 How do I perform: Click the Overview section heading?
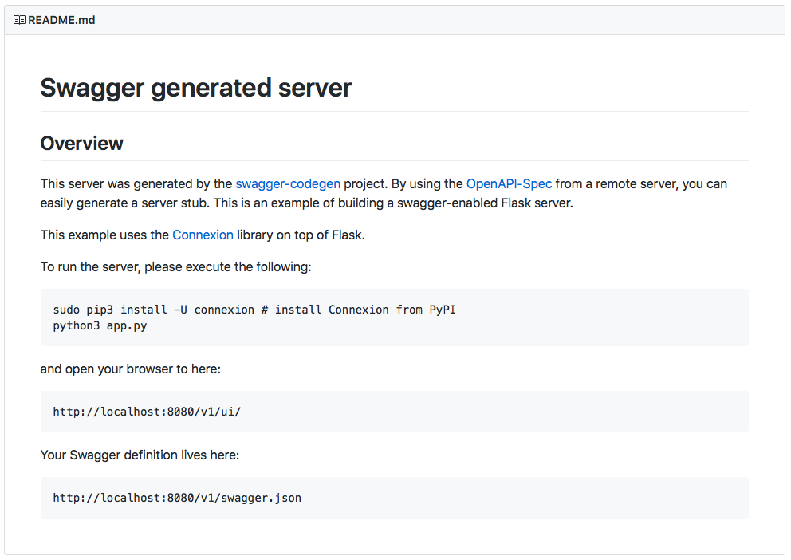pos(81,144)
